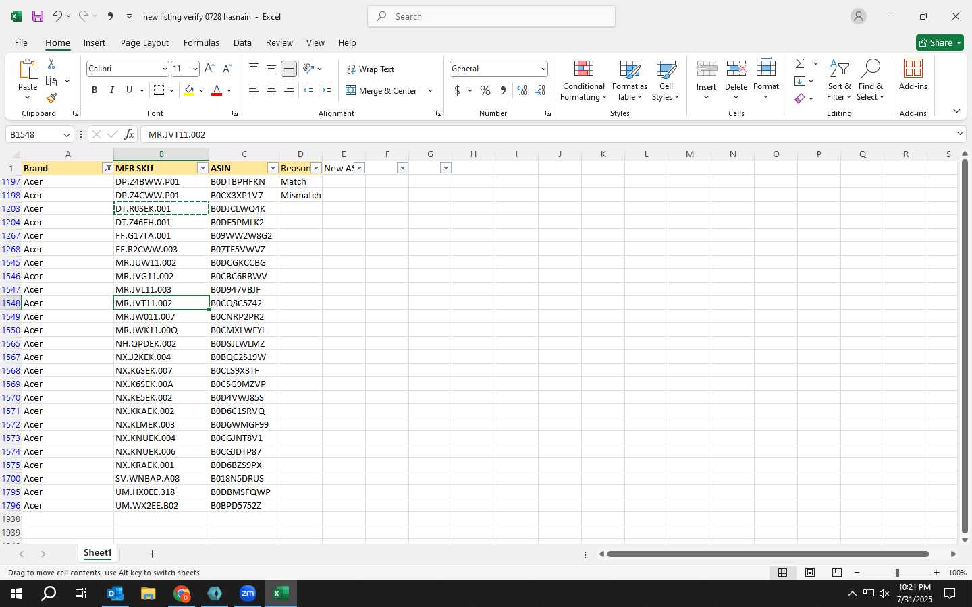Image resolution: width=972 pixels, height=607 pixels.
Task: Align text to the right
Action: pyautogui.click(x=289, y=90)
